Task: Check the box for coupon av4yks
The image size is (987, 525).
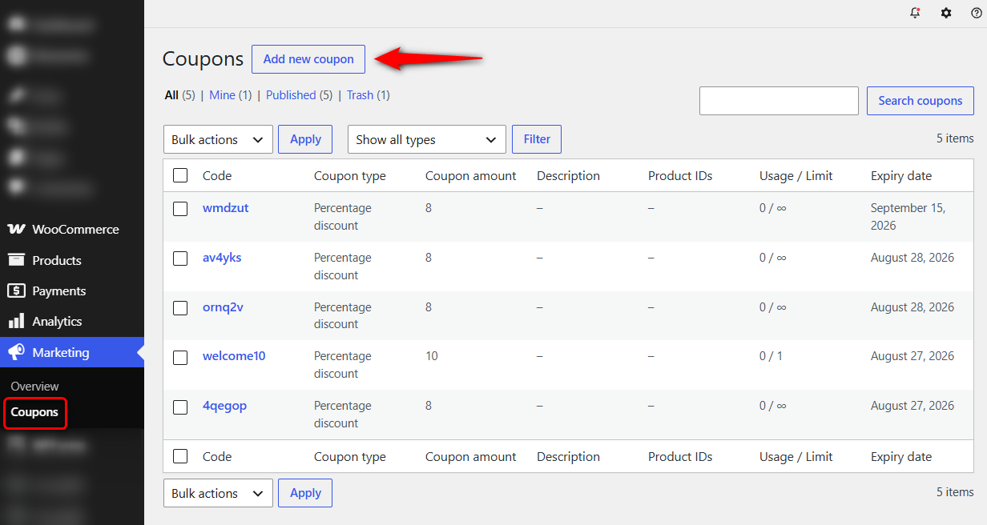Action: [180, 258]
